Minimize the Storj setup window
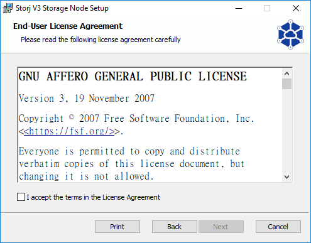This screenshot has width=311, height=243. tap(239, 8)
